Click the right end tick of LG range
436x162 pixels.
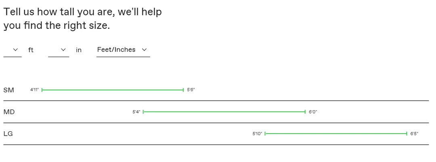click(x=407, y=134)
